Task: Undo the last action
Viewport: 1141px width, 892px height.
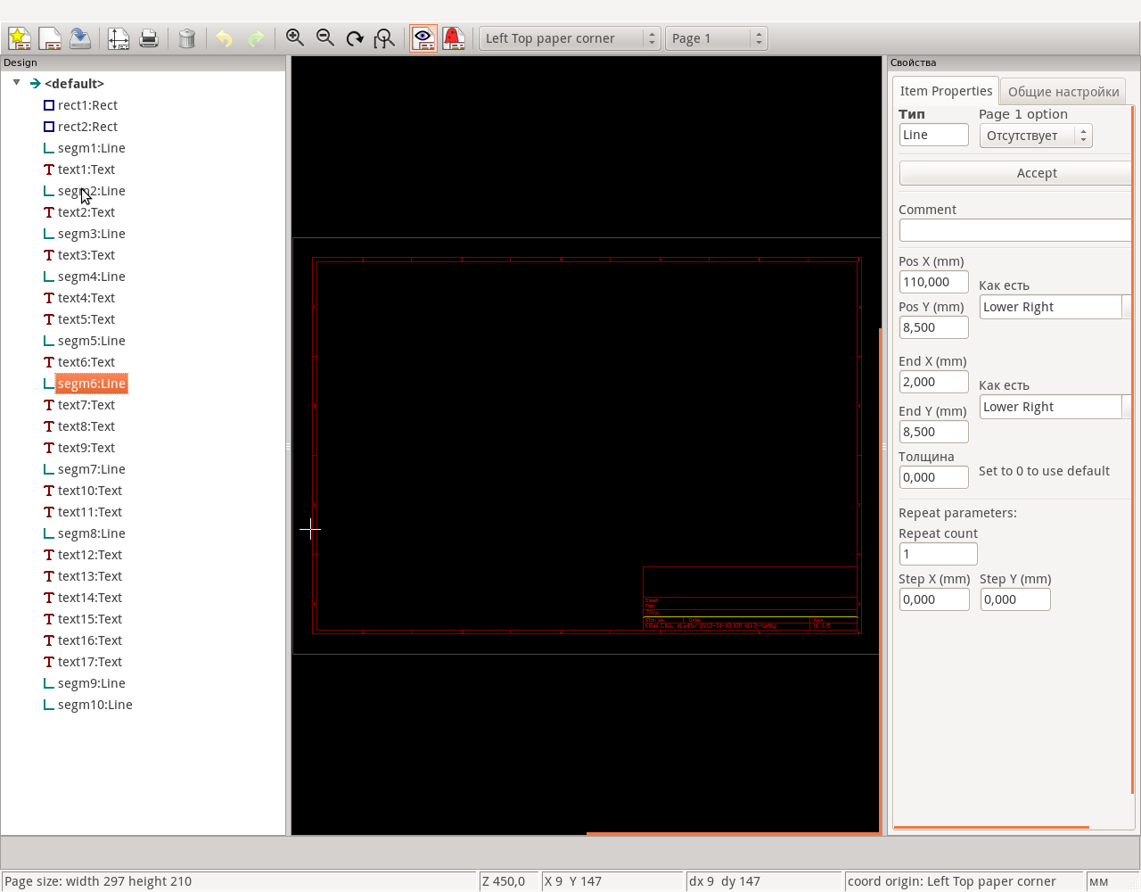Action: click(222, 37)
